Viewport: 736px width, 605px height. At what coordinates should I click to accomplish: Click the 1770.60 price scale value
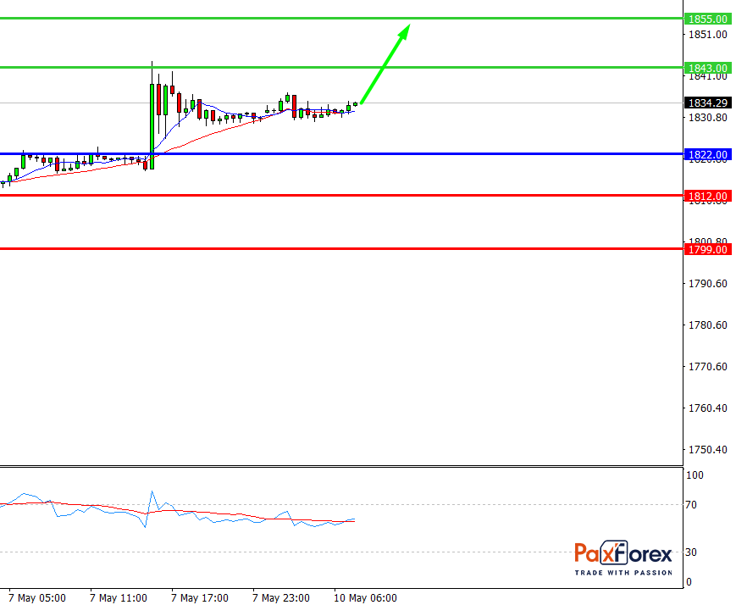pyautogui.click(x=708, y=366)
